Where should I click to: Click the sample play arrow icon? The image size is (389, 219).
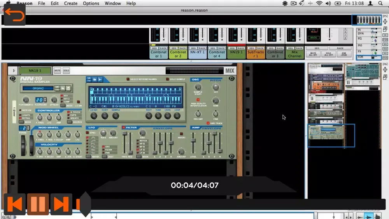pyautogui.click(x=100, y=79)
